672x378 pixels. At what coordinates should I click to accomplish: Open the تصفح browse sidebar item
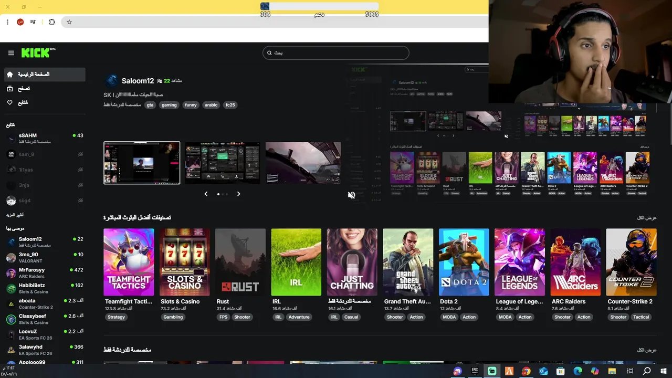[44, 89]
